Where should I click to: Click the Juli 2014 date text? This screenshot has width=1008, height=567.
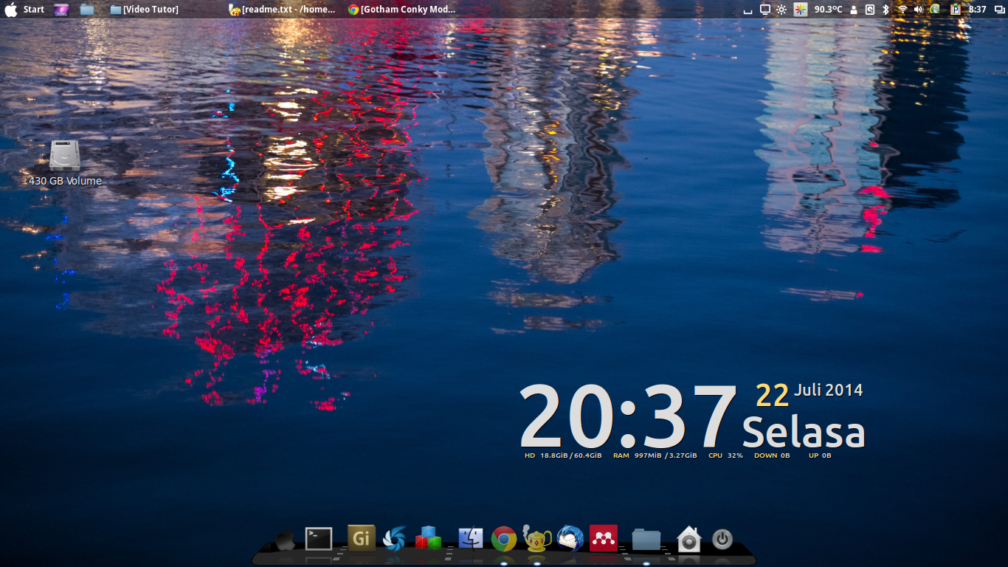pos(829,390)
